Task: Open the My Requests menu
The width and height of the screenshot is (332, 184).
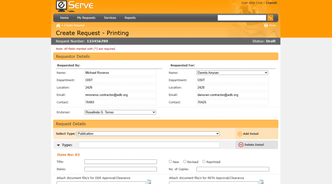Action: [x=86, y=18]
